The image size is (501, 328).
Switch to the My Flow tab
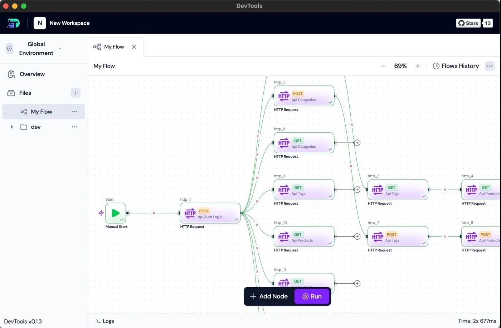[114, 46]
